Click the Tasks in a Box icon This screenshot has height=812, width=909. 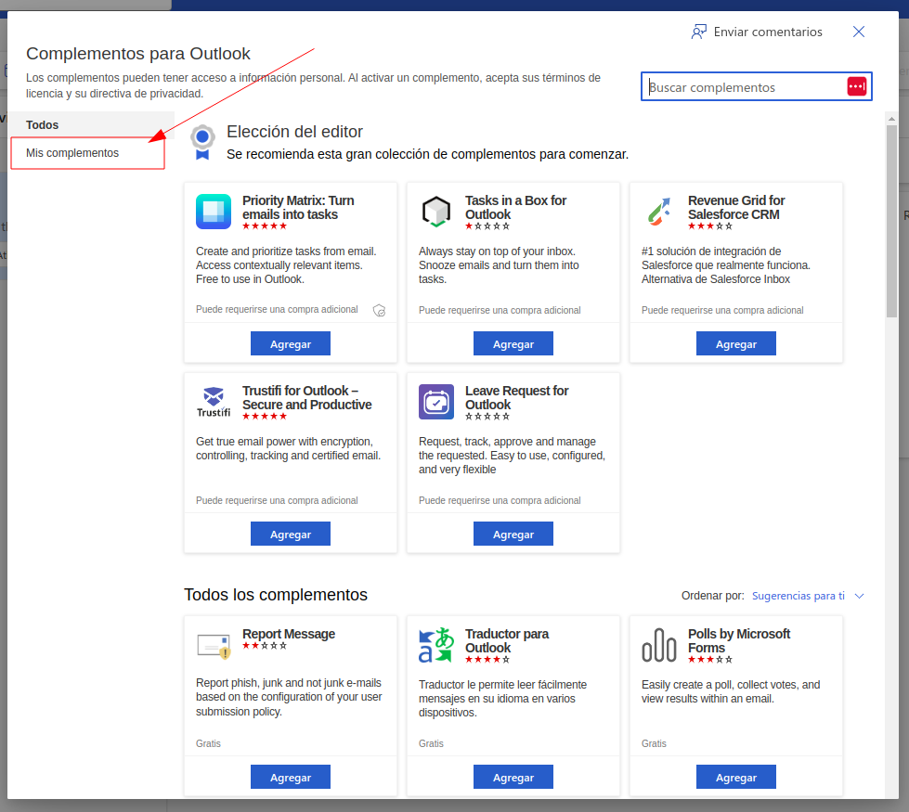pos(436,212)
